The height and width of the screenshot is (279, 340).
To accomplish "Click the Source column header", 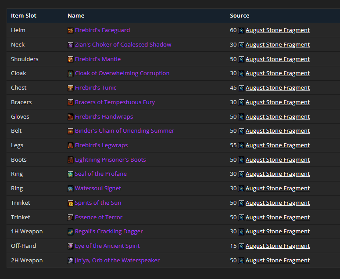I will [240, 16].
